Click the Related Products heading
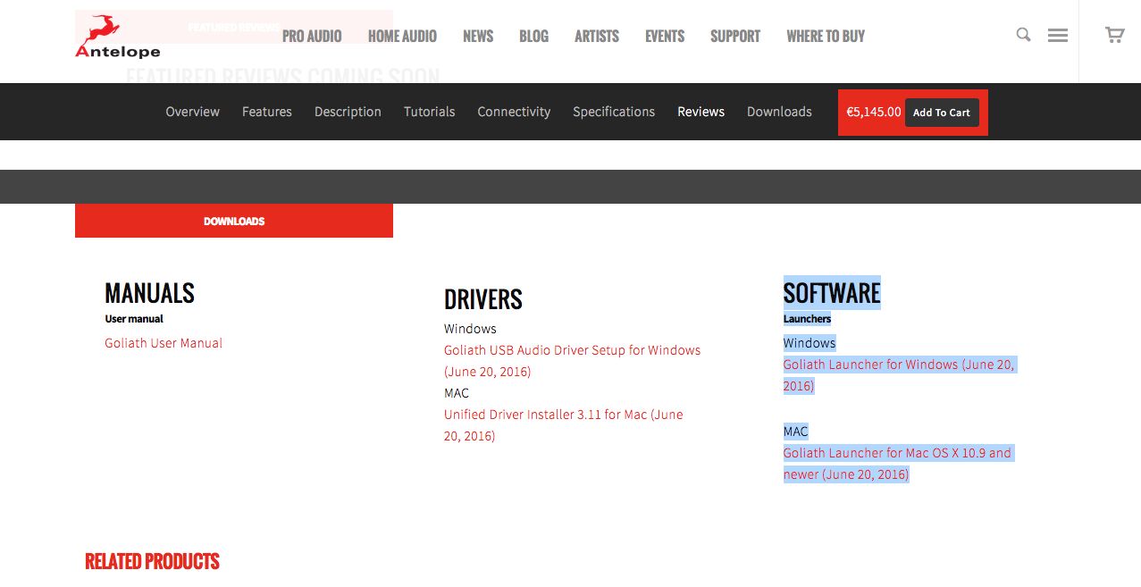Screen dimensions: 1141x587 point(152,561)
